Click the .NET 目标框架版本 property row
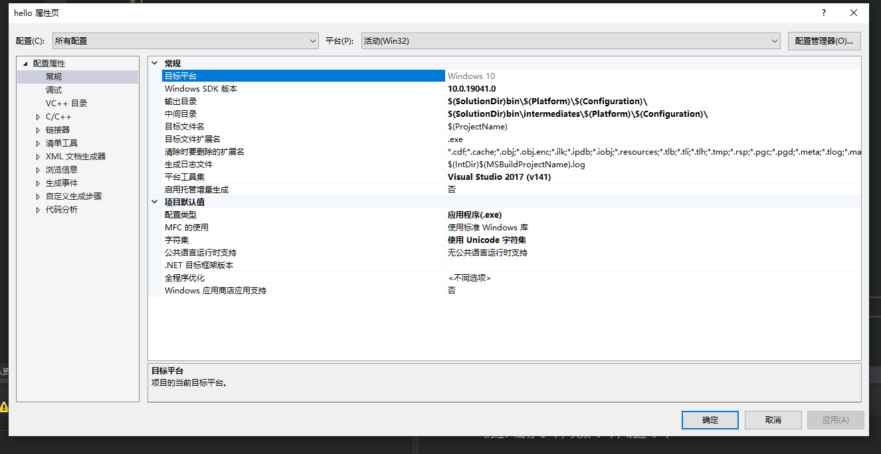 (x=512, y=265)
